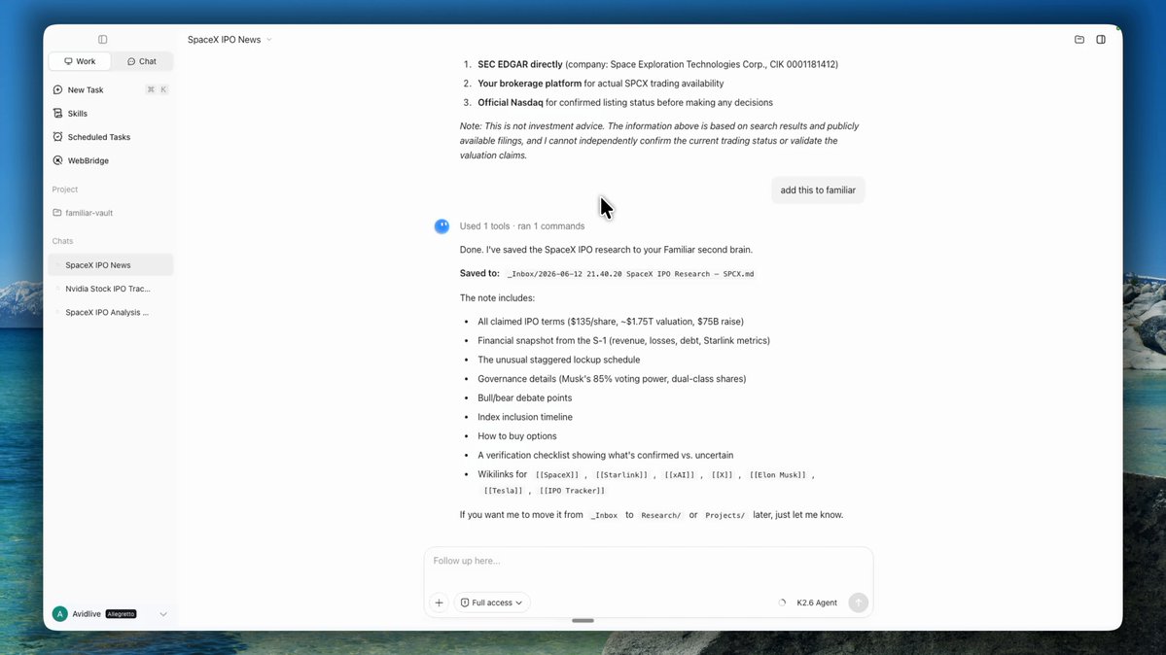
Task: Click the Skills icon
Action: (58, 114)
